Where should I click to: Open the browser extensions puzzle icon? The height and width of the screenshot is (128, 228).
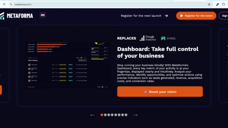(x=223, y=4)
